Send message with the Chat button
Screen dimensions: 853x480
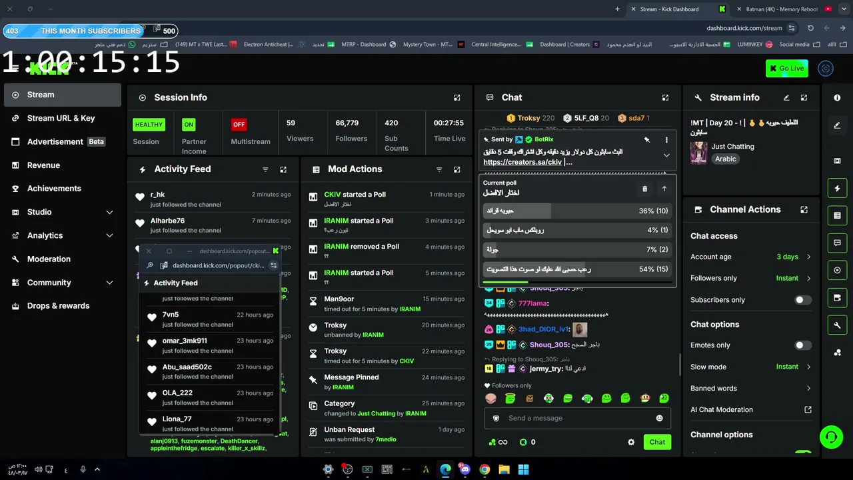pyautogui.click(x=657, y=442)
